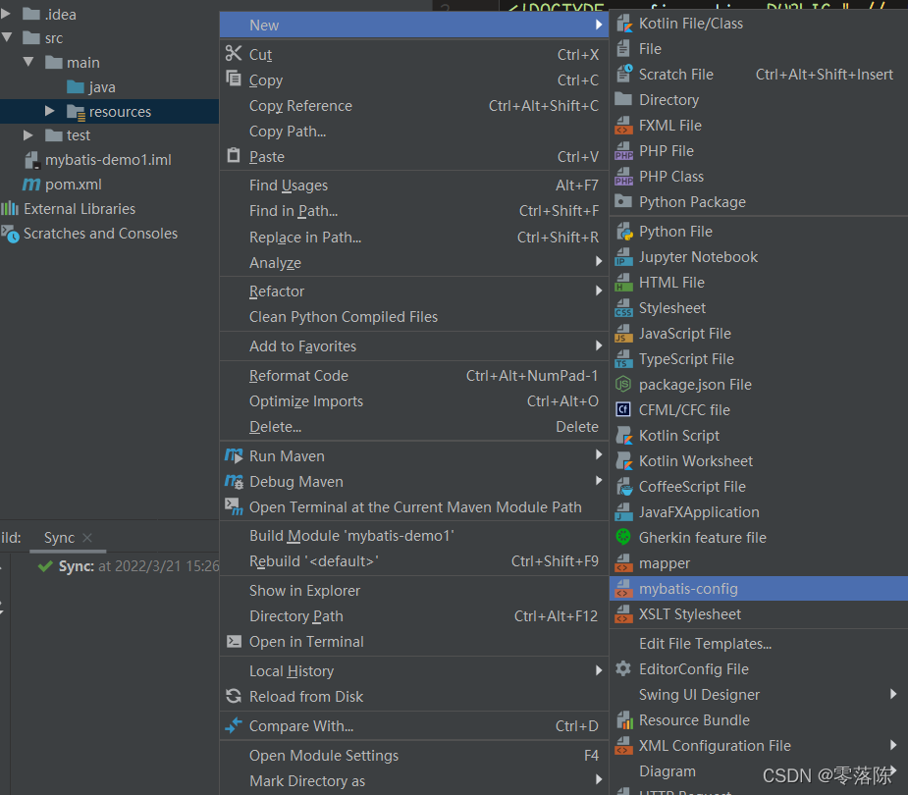Choose Find in Path... entry
This screenshot has height=795, width=908.
[x=414, y=211]
